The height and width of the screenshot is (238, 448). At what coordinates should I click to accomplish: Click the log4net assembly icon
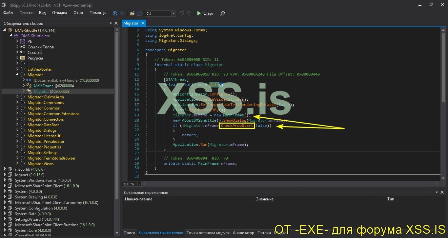pyautogui.click(x=10, y=175)
